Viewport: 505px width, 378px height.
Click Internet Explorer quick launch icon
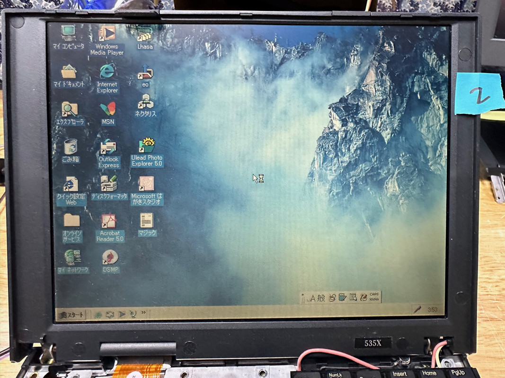(x=98, y=314)
